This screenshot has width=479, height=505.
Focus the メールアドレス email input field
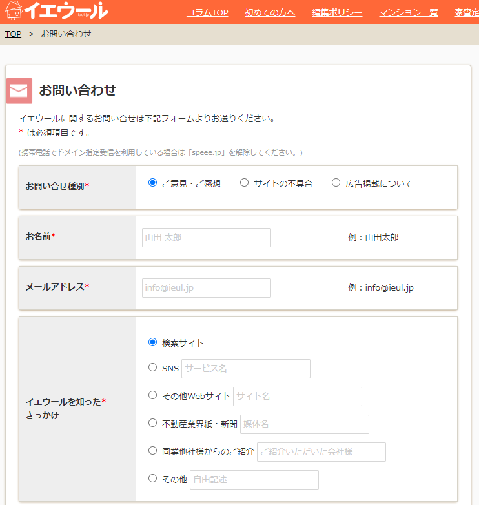(x=207, y=288)
